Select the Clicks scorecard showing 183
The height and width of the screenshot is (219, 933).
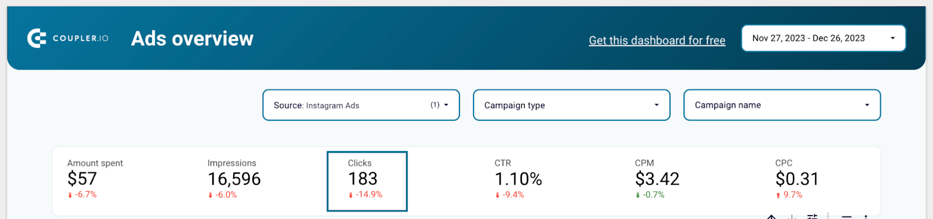(x=367, y=181)
